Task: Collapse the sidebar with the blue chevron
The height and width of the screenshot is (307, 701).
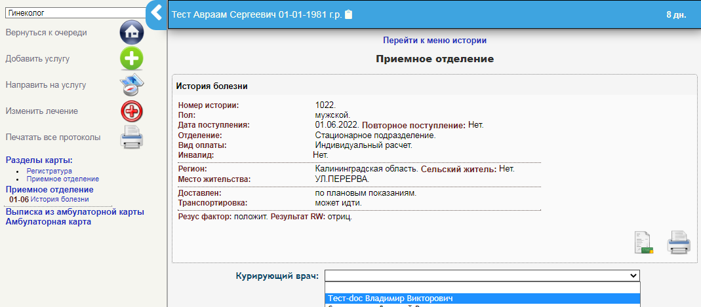Action: (x=156, y=13)
